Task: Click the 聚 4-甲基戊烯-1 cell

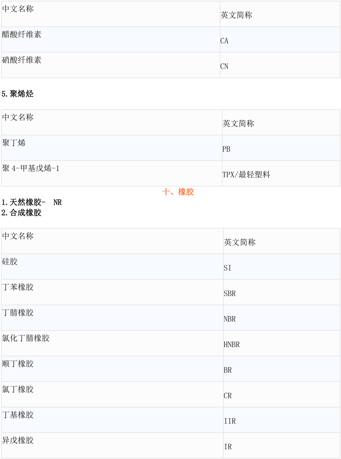Action: [x=31, y=168]
